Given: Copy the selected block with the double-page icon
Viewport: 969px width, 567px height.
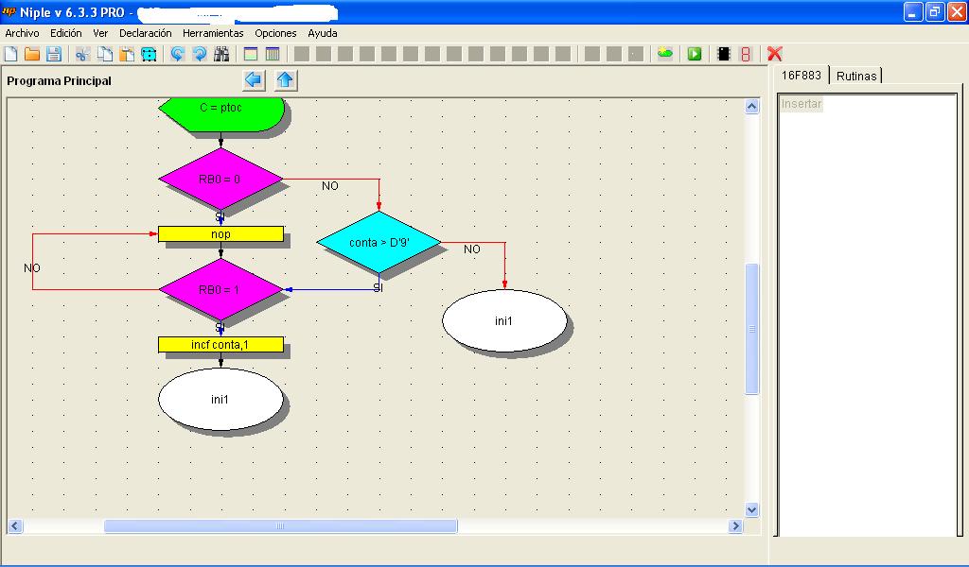Looking at the screenshot, I should click(x=104, y=54).
